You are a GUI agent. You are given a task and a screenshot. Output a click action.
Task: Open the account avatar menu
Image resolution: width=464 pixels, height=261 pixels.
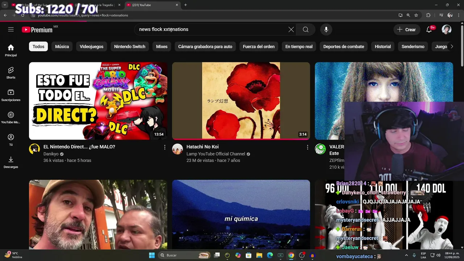447,29
